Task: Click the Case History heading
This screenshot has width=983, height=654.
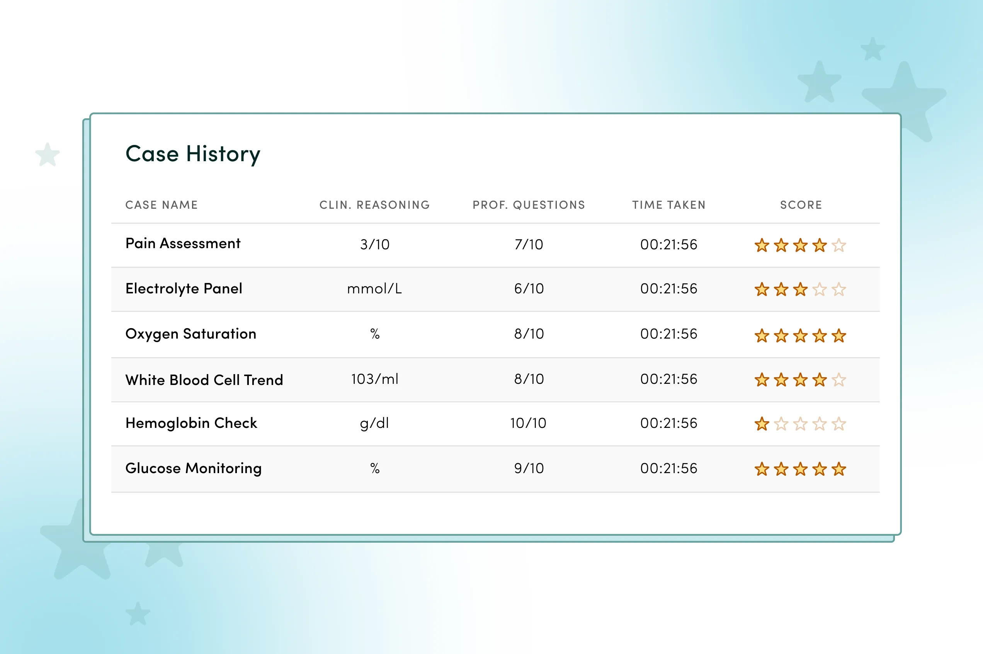Action: point(192,154)
